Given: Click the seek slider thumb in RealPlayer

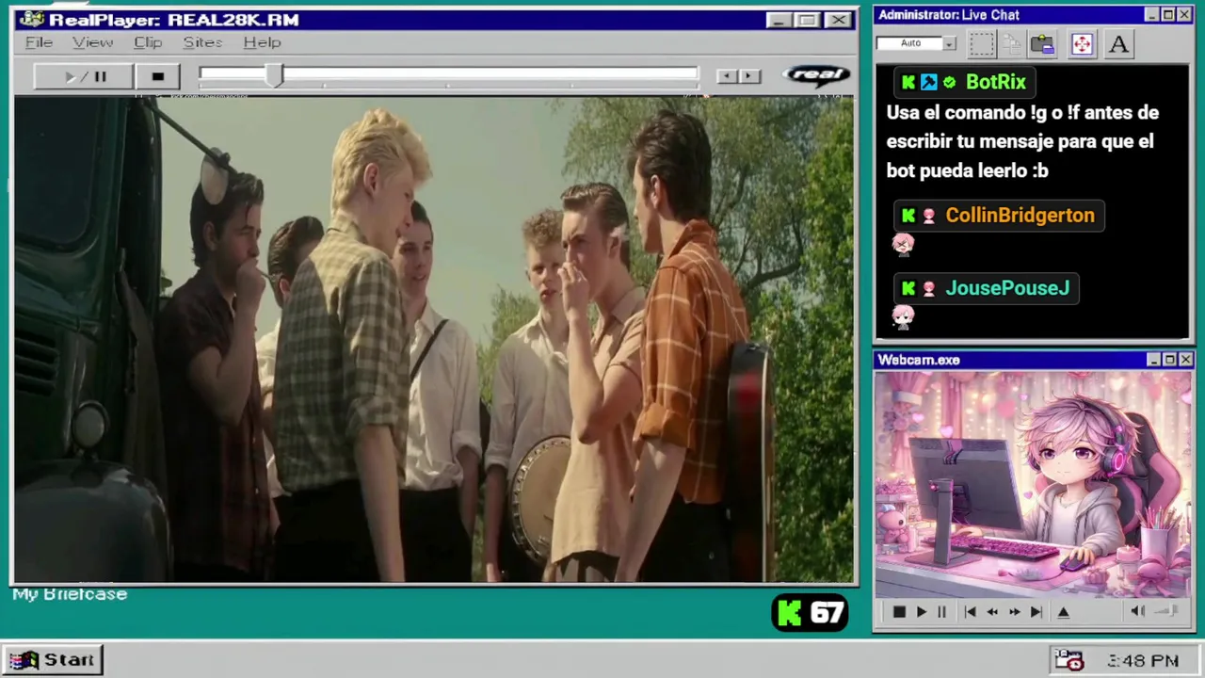Looking at the screenshot, I should [x=274, y=76].
